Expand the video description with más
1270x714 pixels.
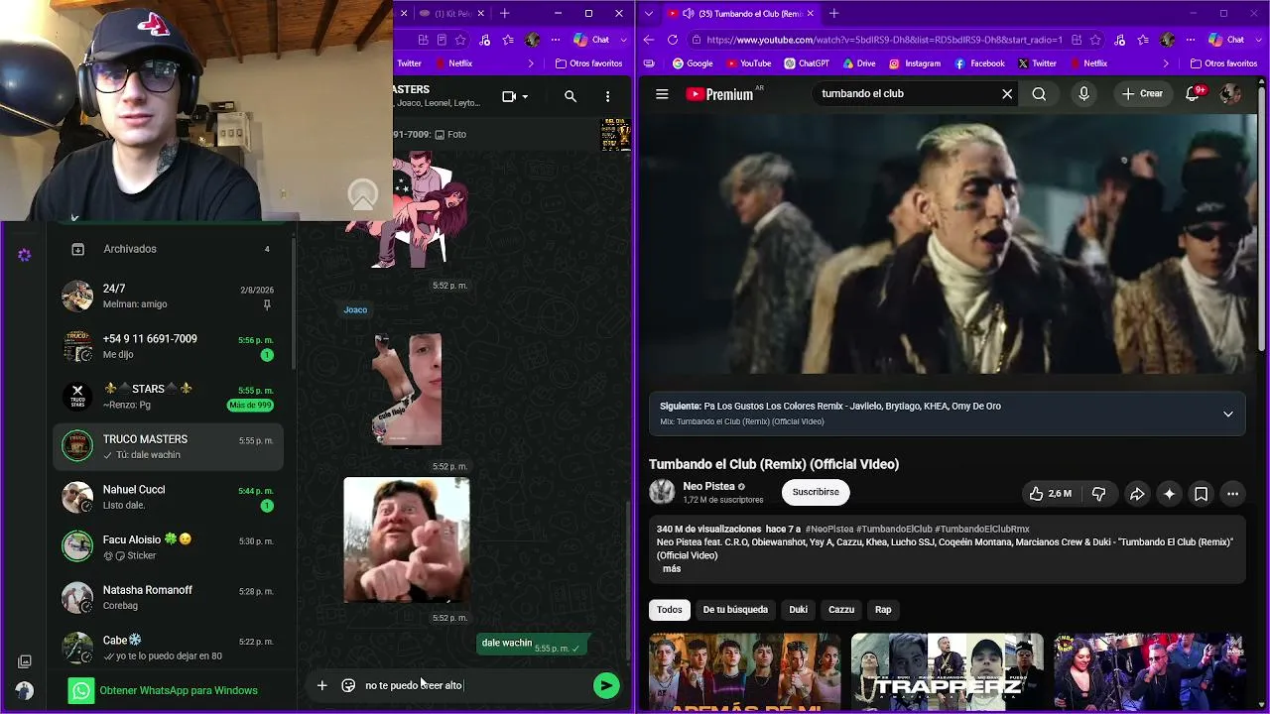pyautogui.click(x=672, y=568)
